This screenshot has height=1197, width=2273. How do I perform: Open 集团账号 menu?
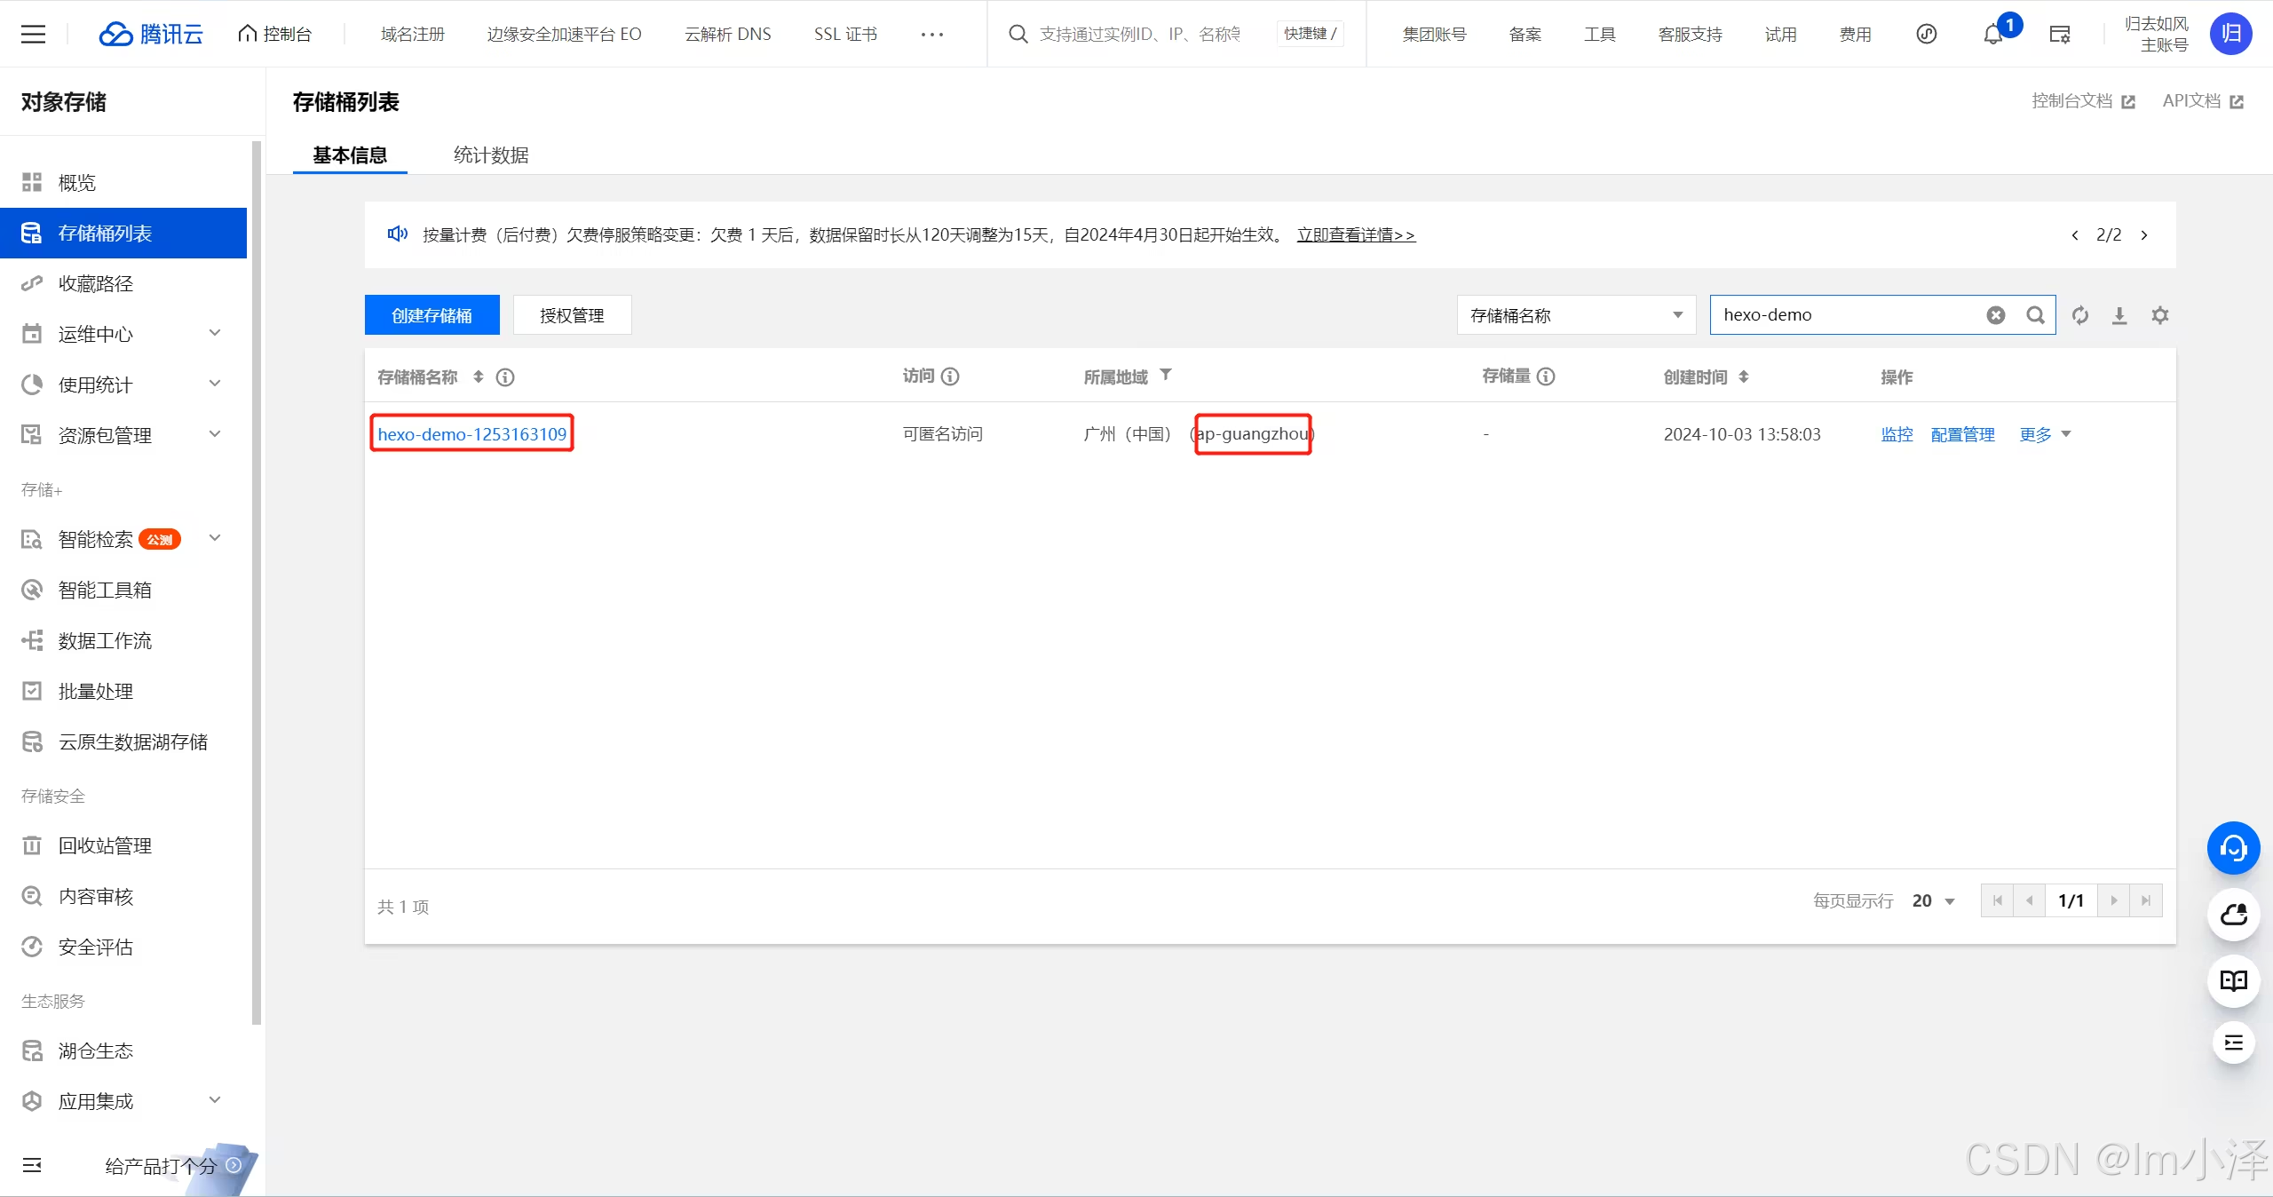pyautogui.click(x=1434, y=34)
